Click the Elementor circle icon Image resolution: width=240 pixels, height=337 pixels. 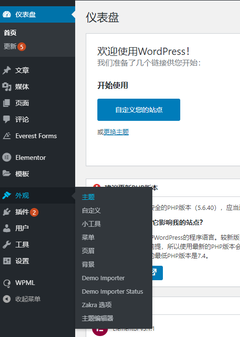tap(7, 157)
